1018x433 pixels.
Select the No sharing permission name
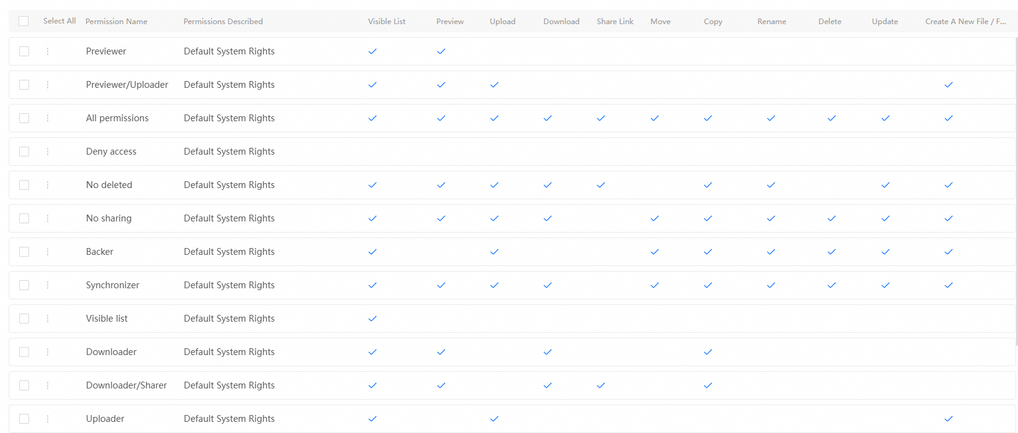pyautogui.click(x=108, y=218)
